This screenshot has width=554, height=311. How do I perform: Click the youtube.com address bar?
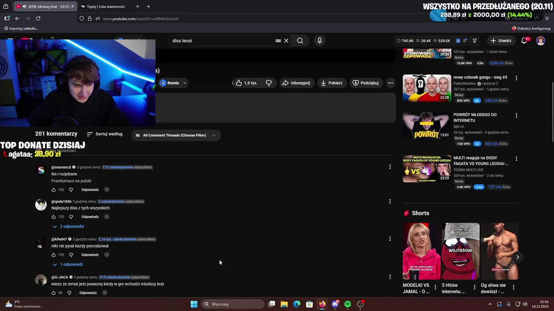[x=260, y=19]
